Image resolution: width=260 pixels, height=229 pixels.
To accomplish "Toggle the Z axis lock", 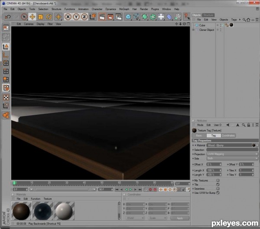I will 84,17.
